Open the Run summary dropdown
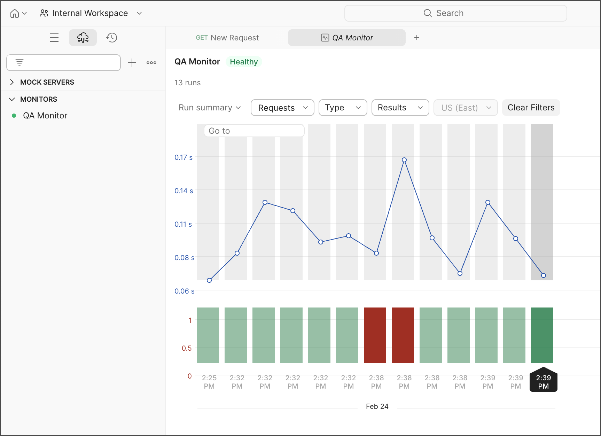This screenshot has height=436, width=601. point(210,108)
